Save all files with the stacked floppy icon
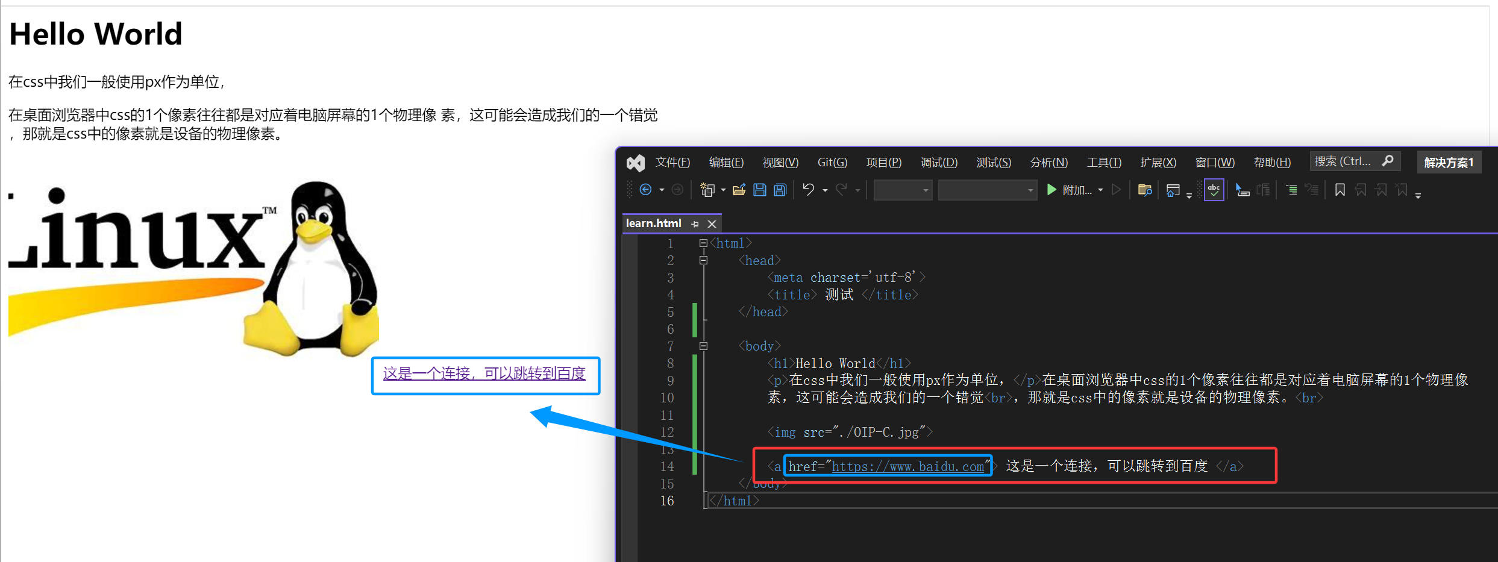Viewport: 1498px width, 562px height. pyautogui.click(x=780, y=190)
